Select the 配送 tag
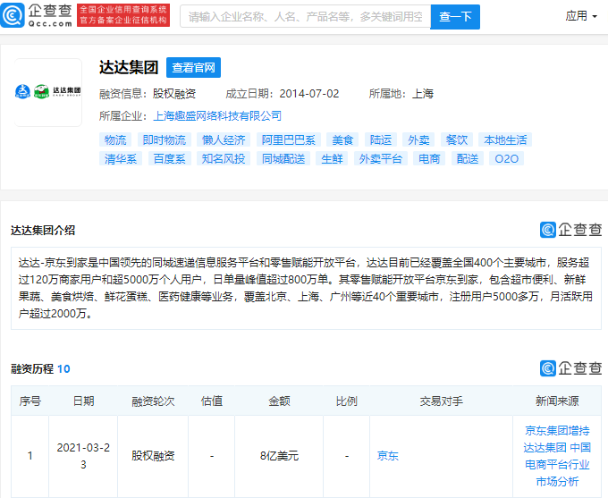 468,158
